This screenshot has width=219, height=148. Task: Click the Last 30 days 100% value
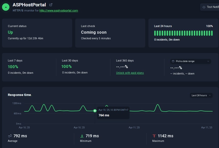tap(67, 67)
